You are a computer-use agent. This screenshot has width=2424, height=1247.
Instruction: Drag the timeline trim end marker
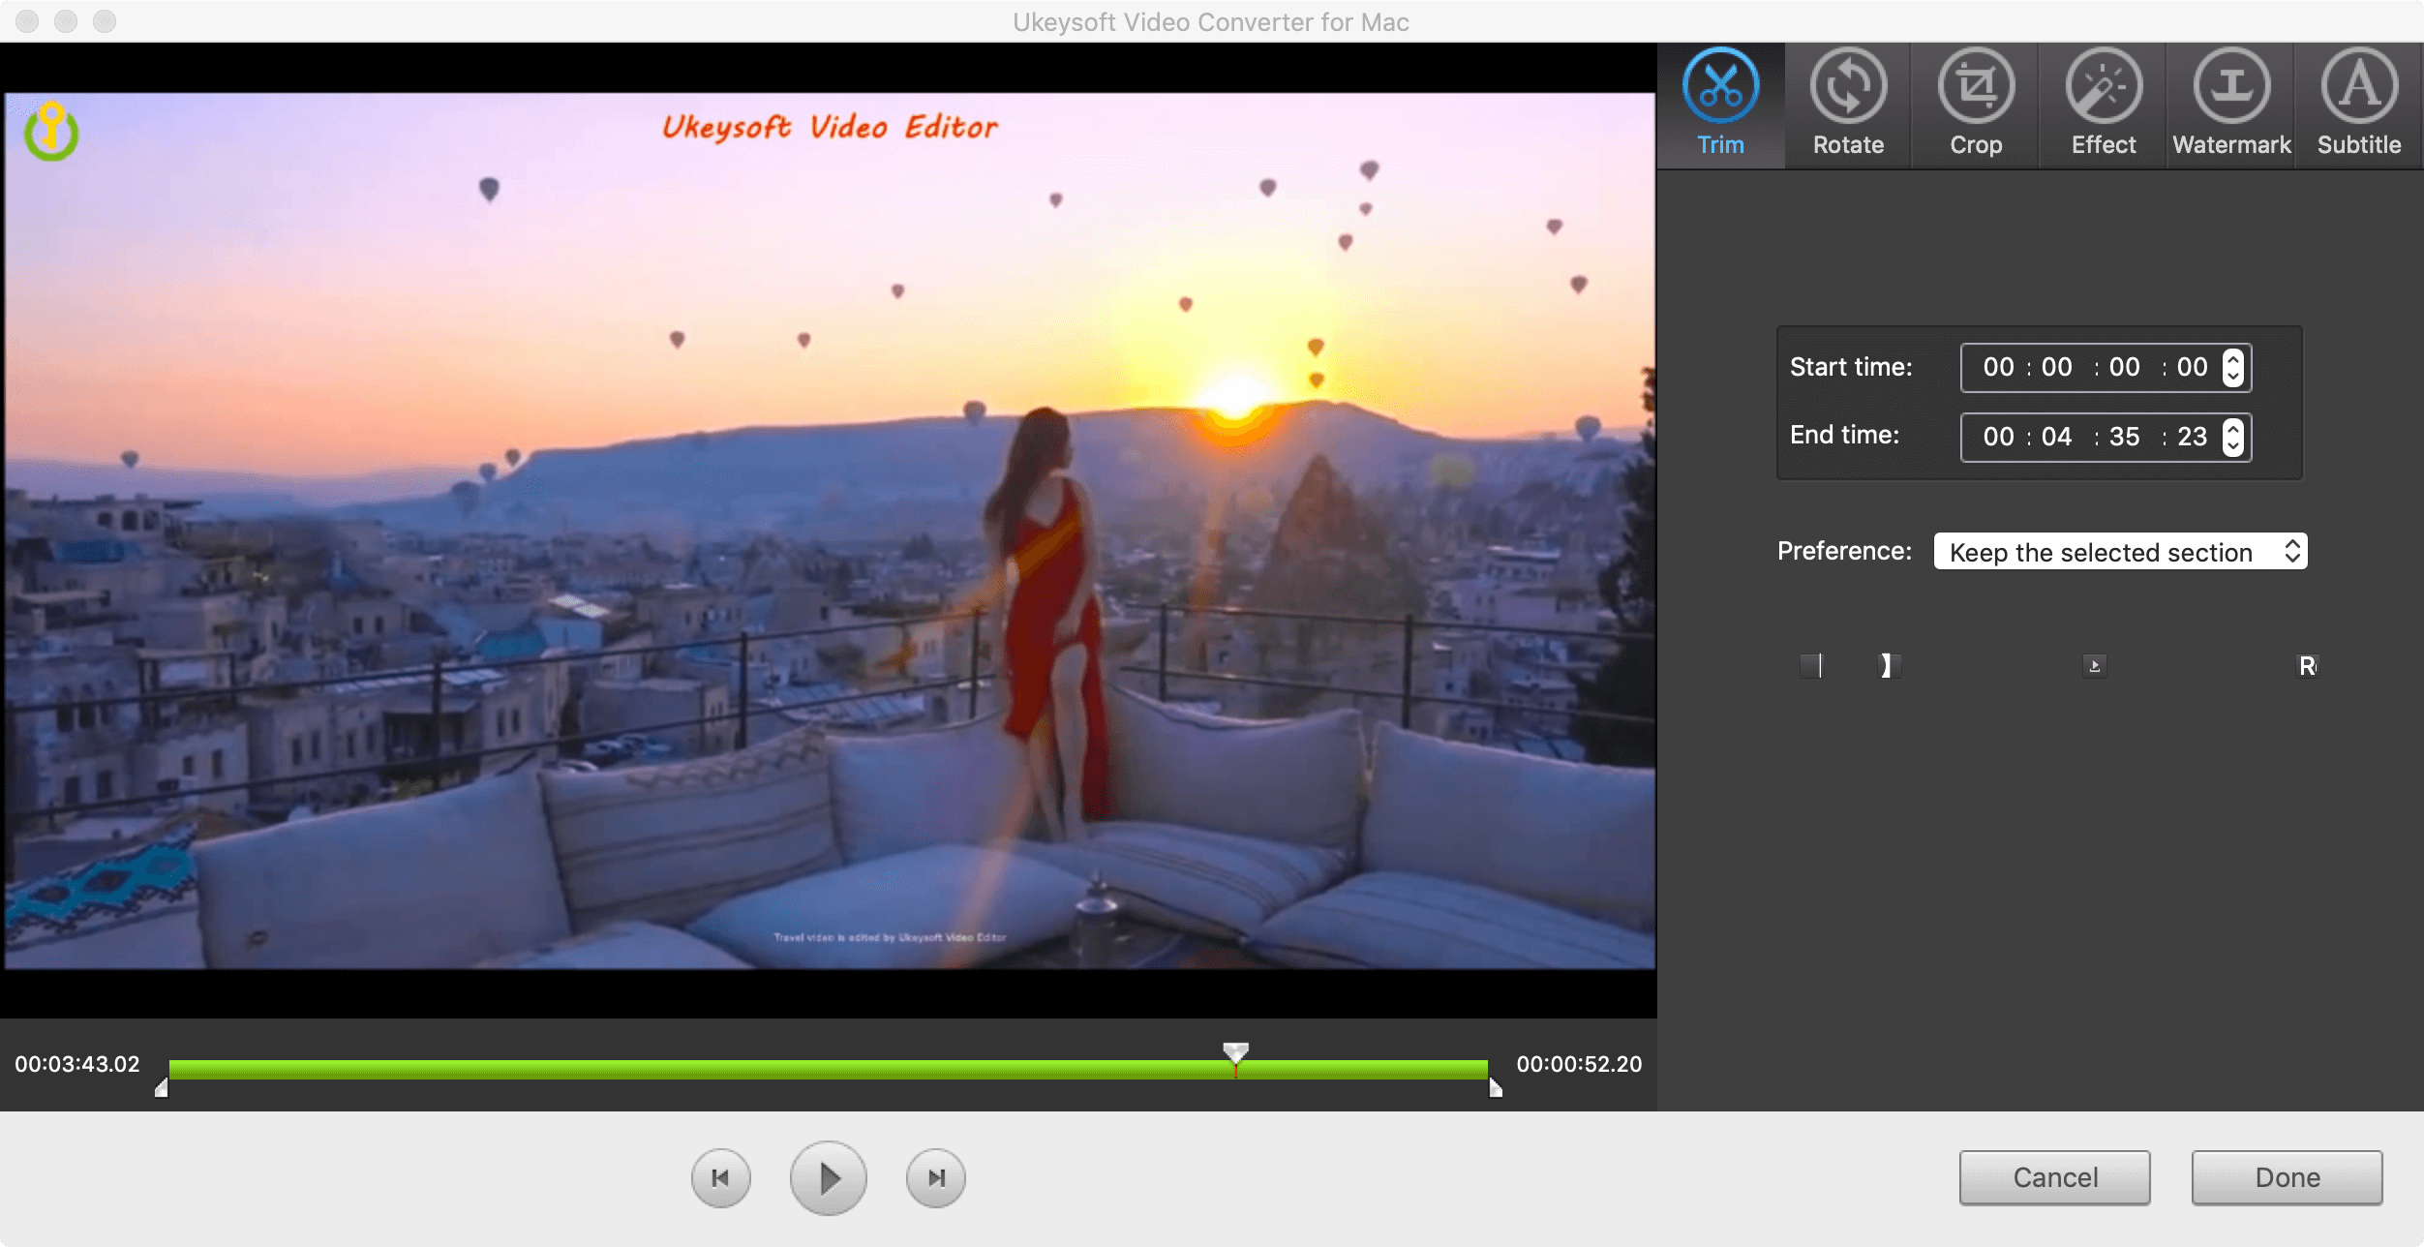coord(1491,1086)
